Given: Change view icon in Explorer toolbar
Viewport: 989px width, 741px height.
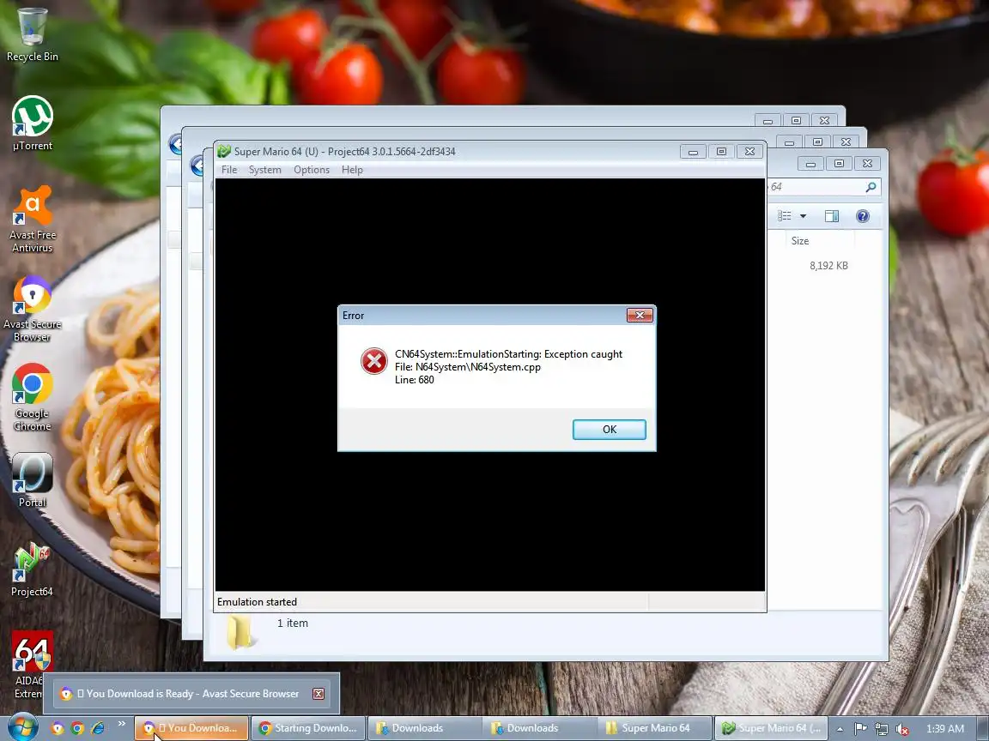Looking at the screenshot, I should point(784,215).
